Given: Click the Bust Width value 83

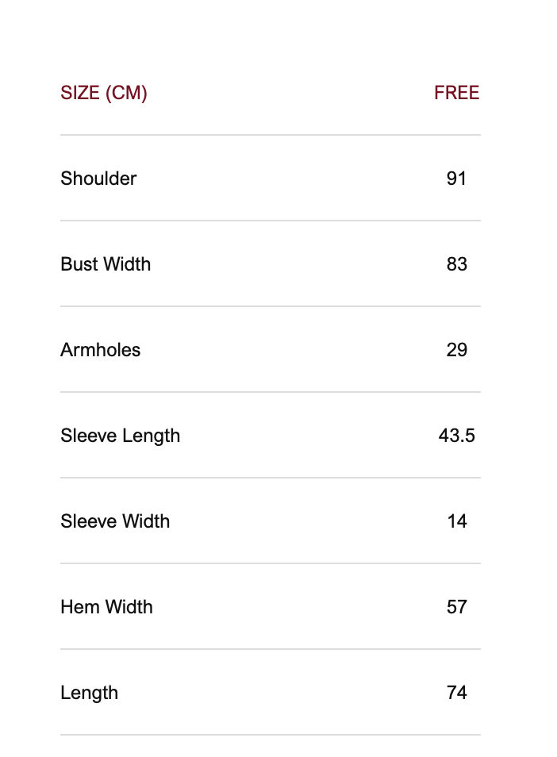Looking at the screenshot, I should click(456, 264).
